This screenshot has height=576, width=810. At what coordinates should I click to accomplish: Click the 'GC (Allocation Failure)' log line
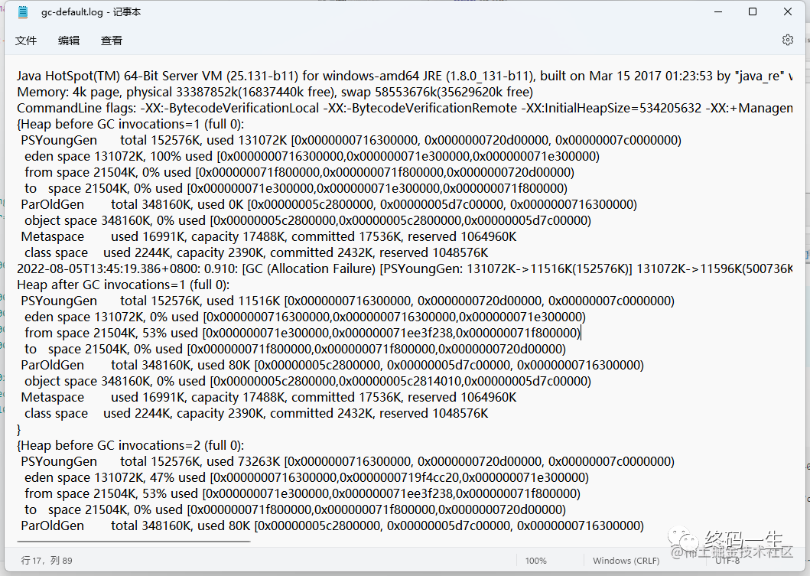click(x=405, y=268)
